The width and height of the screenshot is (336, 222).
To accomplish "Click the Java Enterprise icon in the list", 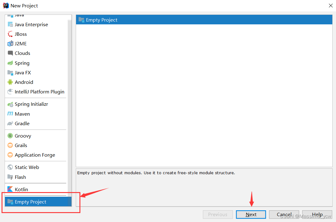I will [10, 24].
